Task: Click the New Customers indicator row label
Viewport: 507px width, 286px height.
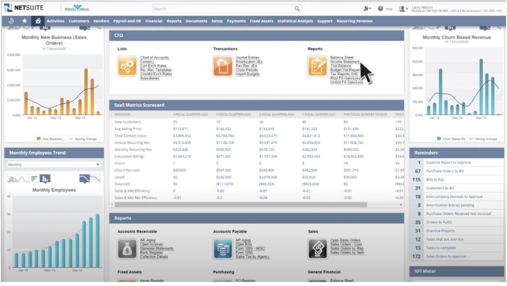Action: 127,122
